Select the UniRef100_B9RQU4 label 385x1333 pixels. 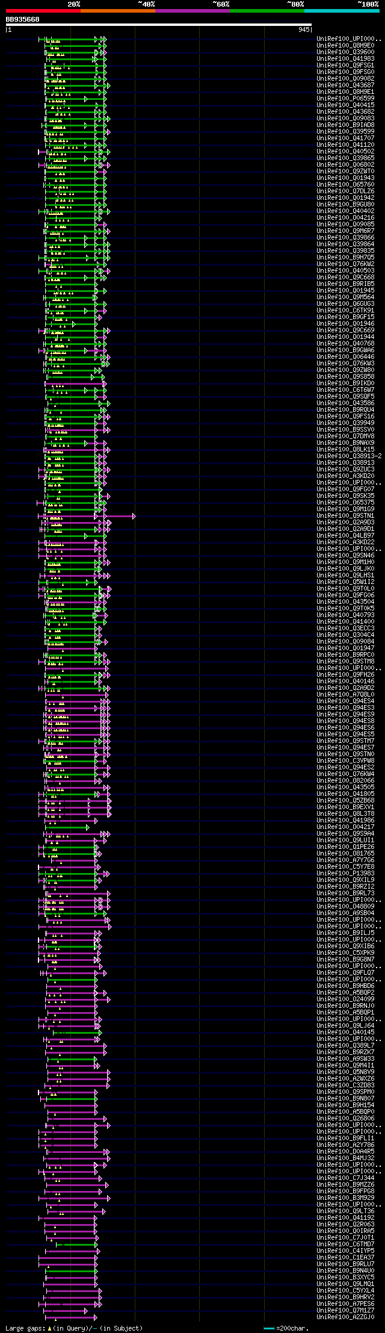pos(345,409)
